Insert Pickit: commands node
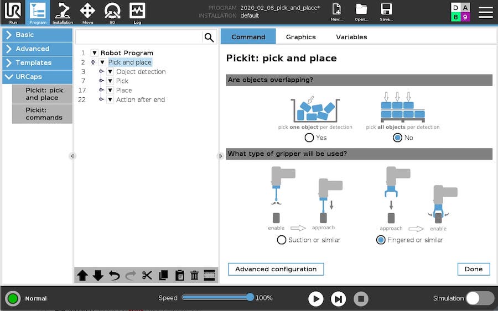This screenshot has width=498, height=311. [42, 113]
